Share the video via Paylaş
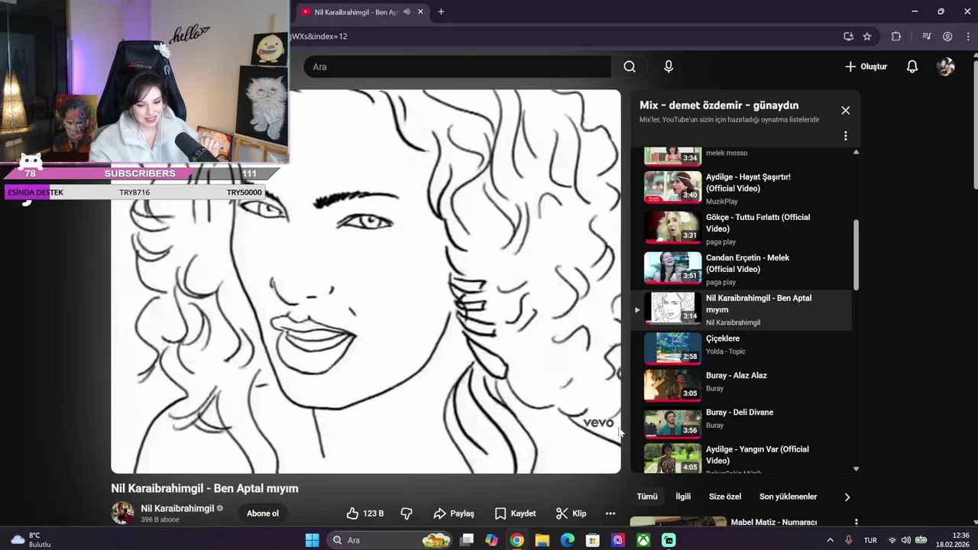Screen dimensions: 978x550 pyautogui.click(x=454, y=513)
